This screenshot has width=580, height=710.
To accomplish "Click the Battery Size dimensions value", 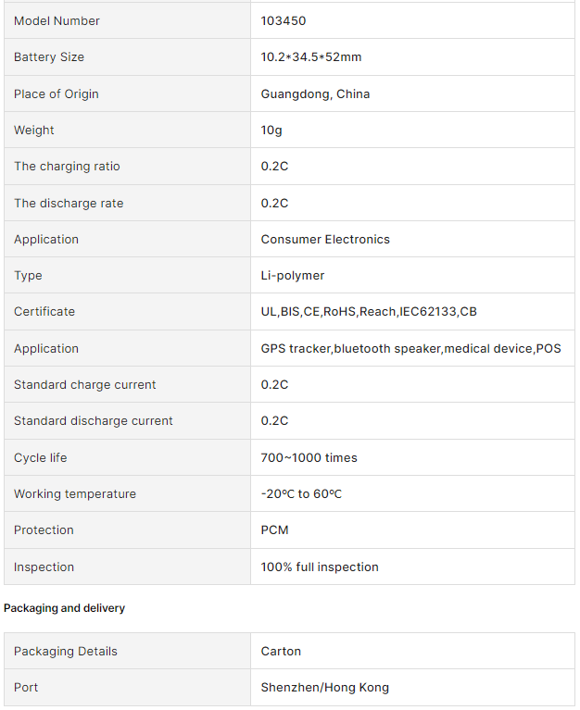I will coord(310,57).
